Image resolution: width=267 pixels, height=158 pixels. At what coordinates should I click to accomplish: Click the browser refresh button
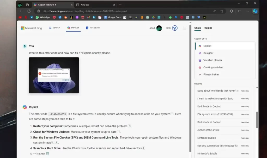(x=29, y=11)
